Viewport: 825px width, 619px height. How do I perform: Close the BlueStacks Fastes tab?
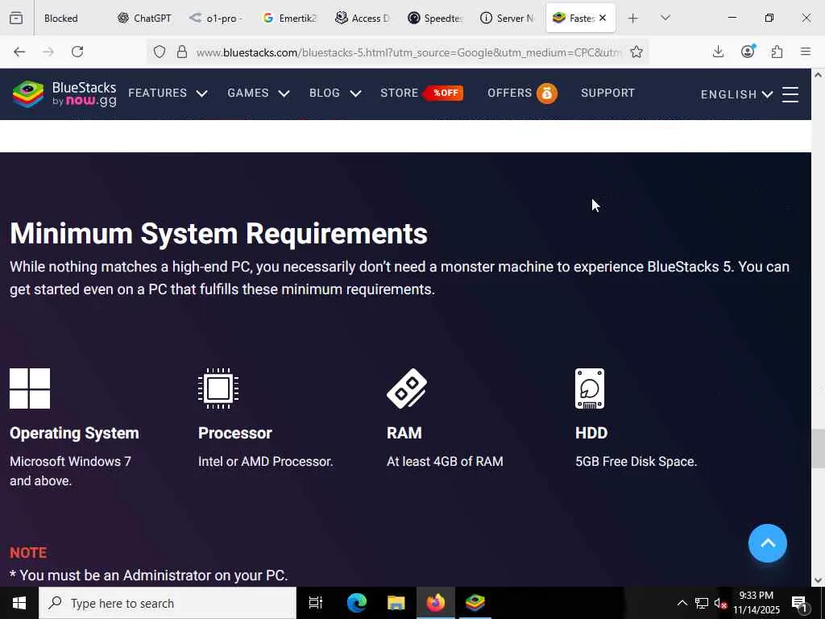pos(603,18)
